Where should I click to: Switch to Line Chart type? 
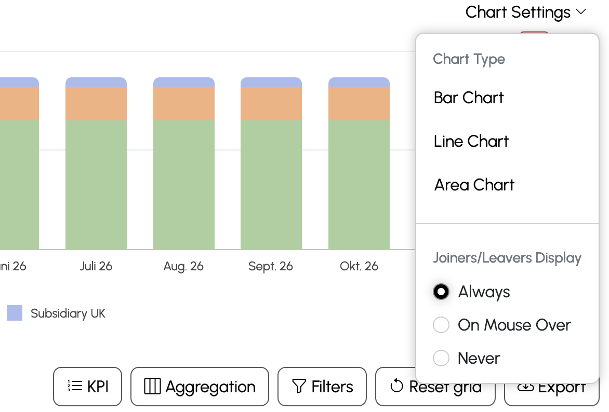click(x=471, y=141)
